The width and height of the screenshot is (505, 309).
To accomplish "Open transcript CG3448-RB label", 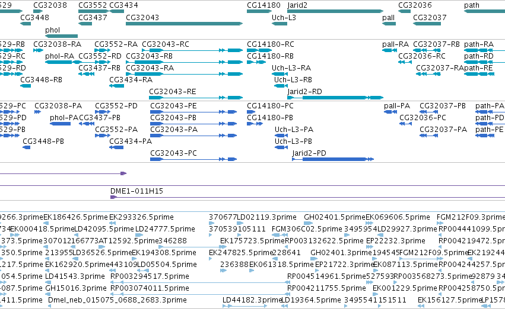I will click(x=41, y=80).
